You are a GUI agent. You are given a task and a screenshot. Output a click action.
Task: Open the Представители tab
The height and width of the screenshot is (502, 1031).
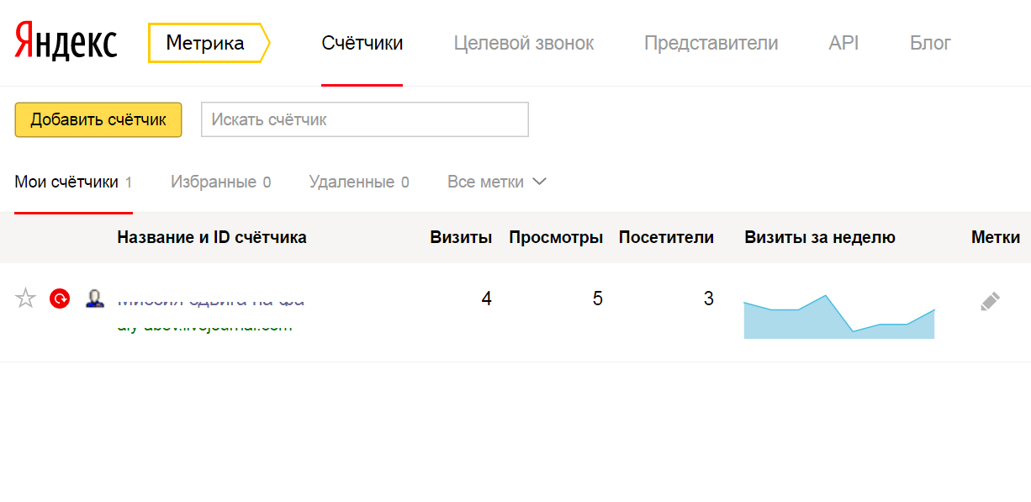click(x=711, y=43)
